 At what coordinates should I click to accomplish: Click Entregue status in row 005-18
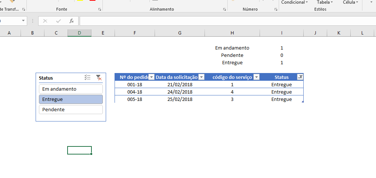[282, 99]
